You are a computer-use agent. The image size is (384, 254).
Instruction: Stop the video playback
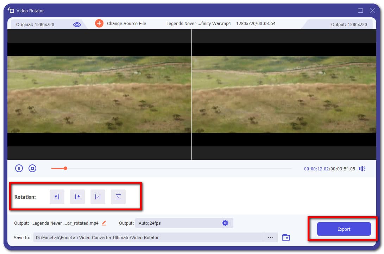[x=32, y=168]
